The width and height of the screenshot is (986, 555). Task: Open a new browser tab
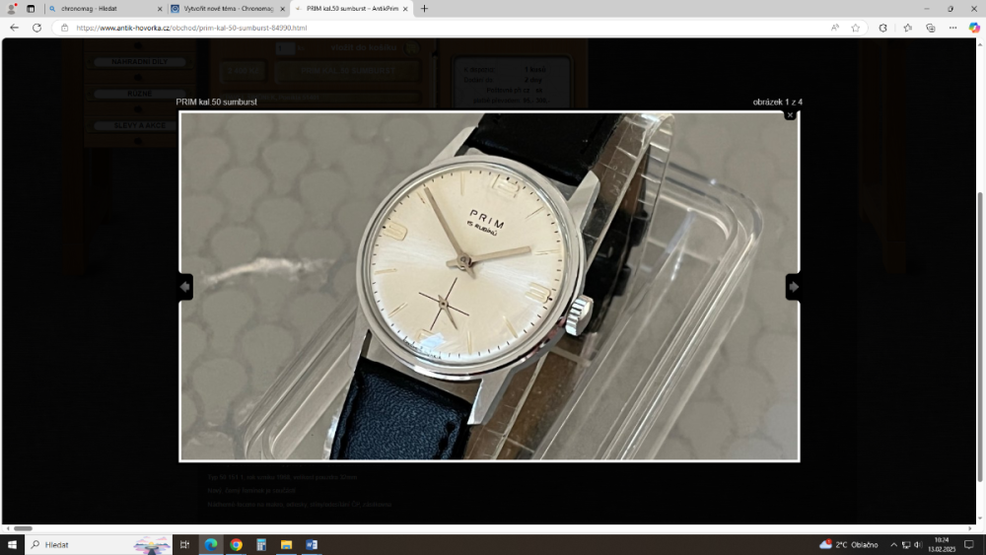pos(424,9)
